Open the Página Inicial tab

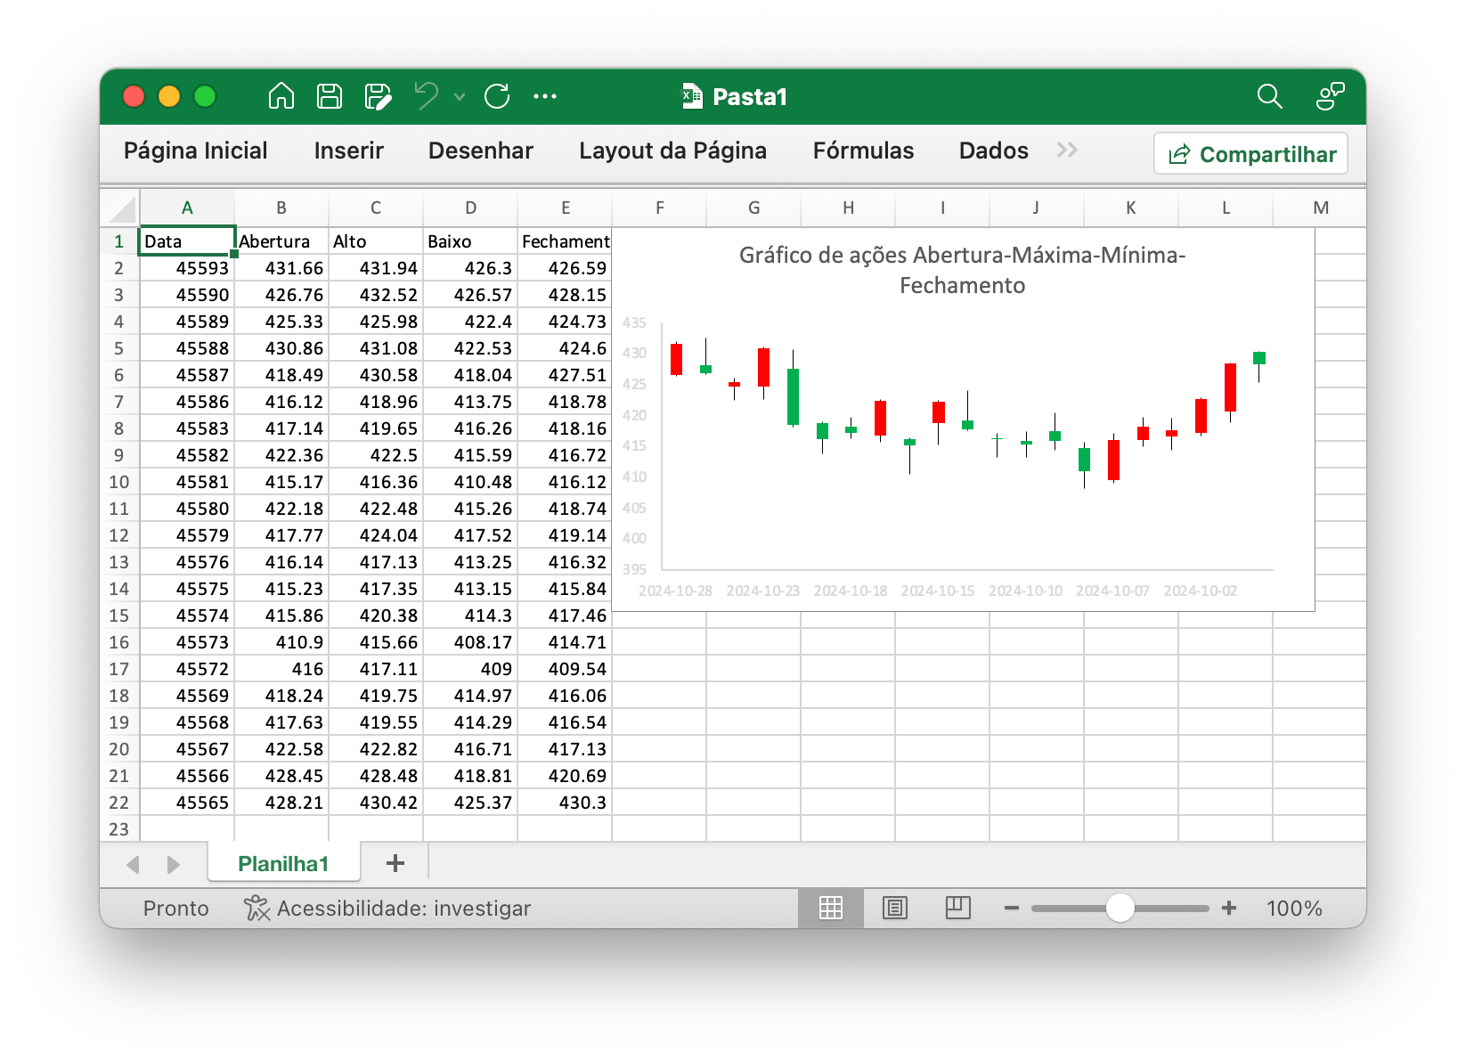[x=196, y=151]
